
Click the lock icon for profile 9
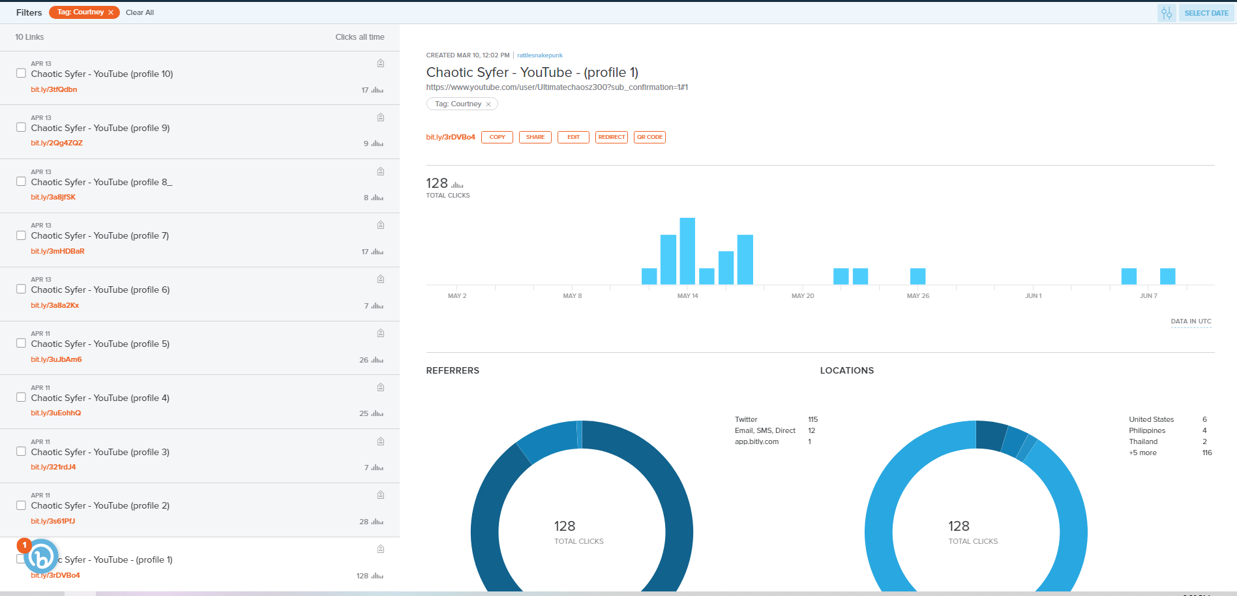pyautogui.click(x=380, y=117)
